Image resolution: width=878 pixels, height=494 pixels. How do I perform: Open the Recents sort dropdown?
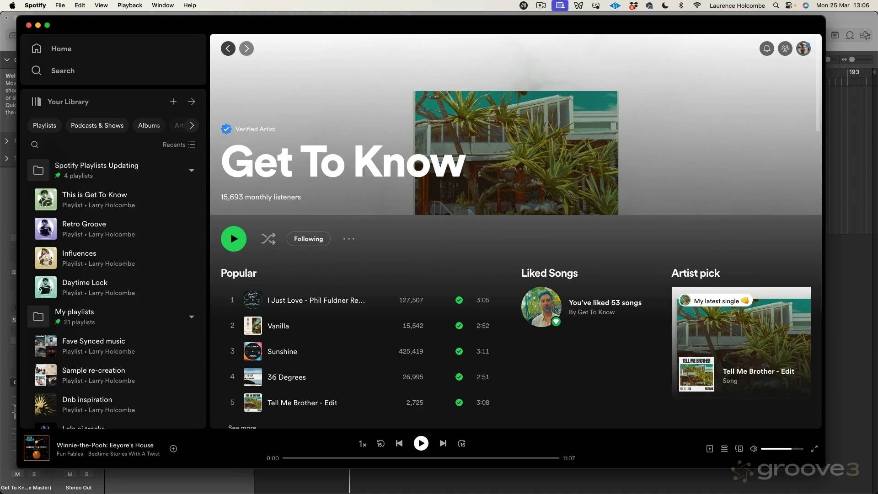point(179,145)
